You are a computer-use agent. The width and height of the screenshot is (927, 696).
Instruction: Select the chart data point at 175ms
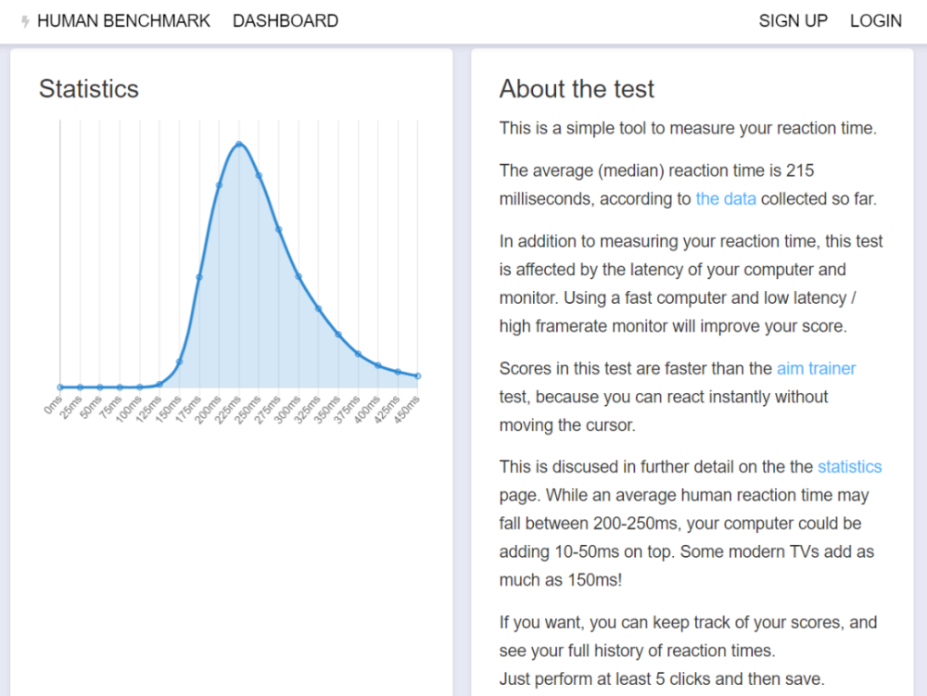(199, 277)
